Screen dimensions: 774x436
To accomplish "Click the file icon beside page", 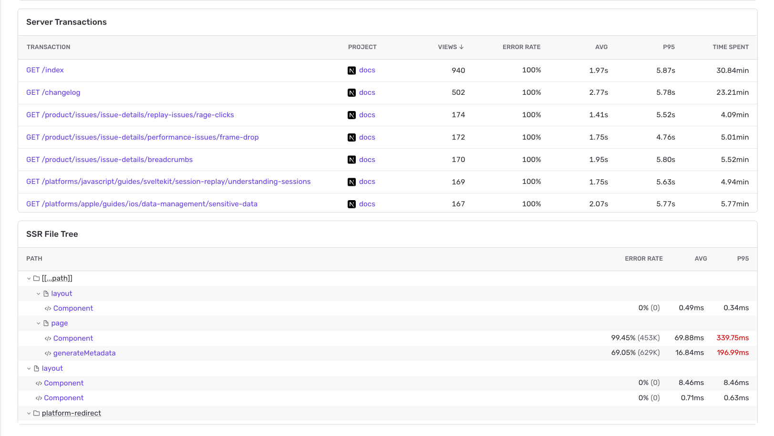I will point(46,323).
